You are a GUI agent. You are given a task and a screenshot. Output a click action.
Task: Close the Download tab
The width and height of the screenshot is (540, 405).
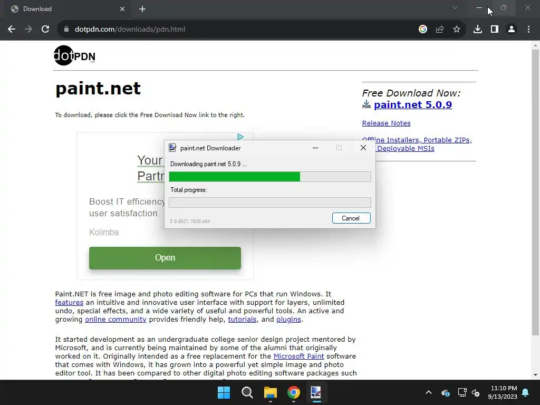coord(122,9)
